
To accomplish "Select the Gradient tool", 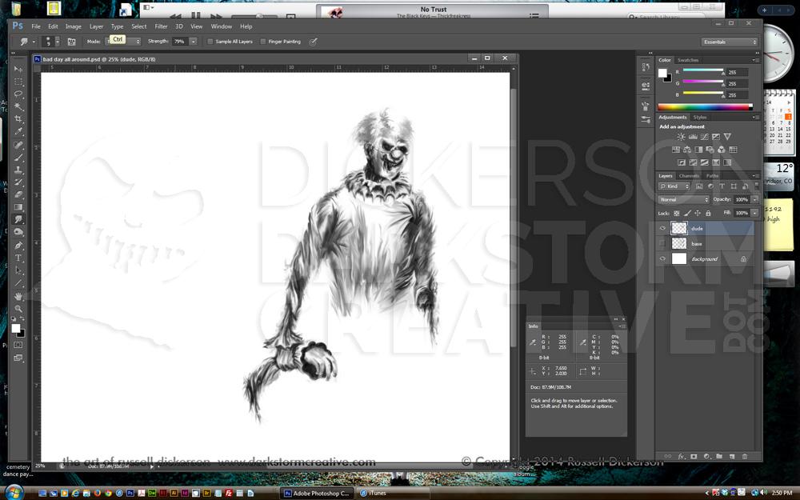I will pos(18,206).
